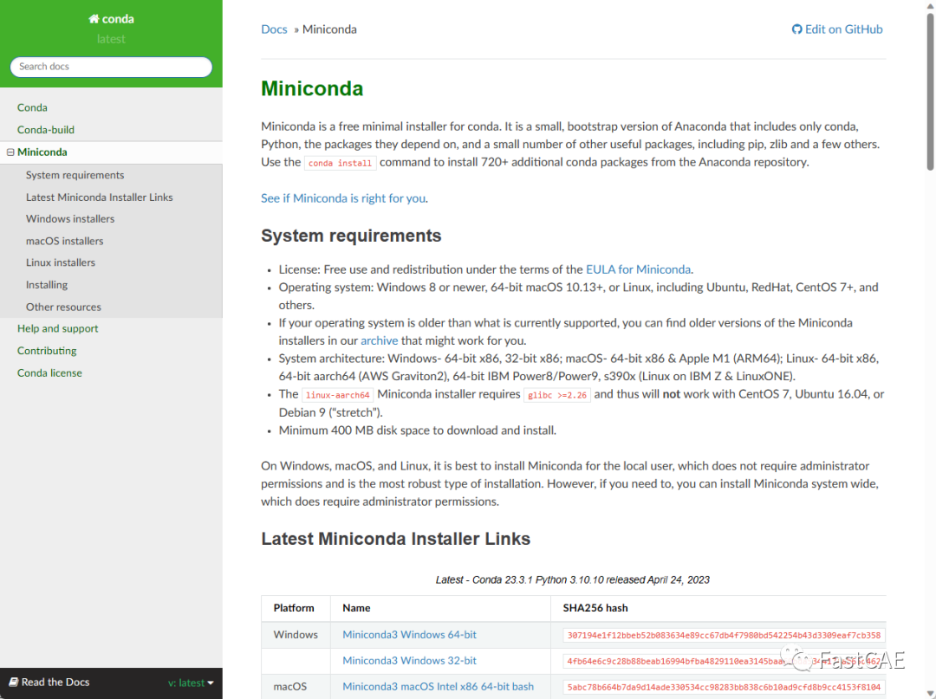Screen dimensions: 936x699
Task: Click the conda home icon in the sidebar header
Action: tap(94, 19)
